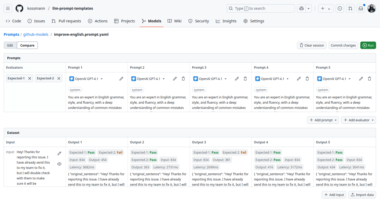Image resolution: width=380 pixels, height=201 pixels.
Task: Open the Insights tab
Action: (x=226, y=21)
